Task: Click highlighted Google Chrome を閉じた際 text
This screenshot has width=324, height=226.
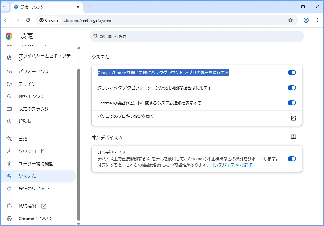Action: tap(163, 73)
